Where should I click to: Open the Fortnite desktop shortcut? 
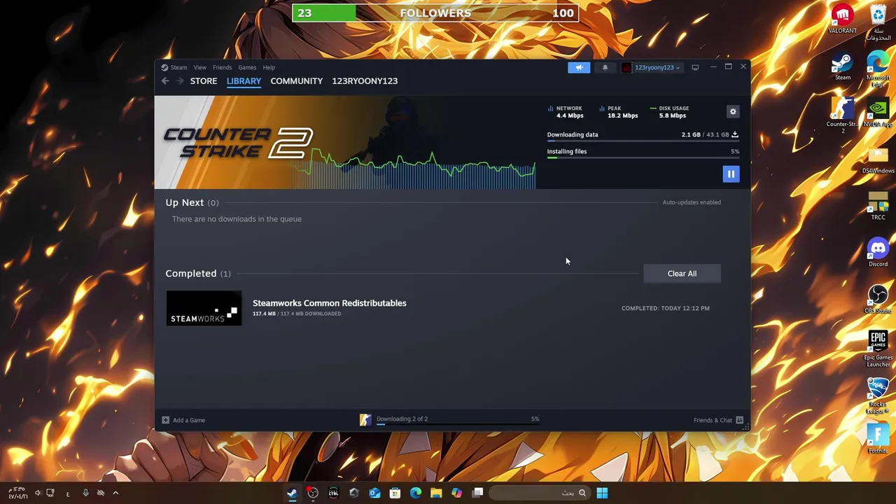(878, 440)
